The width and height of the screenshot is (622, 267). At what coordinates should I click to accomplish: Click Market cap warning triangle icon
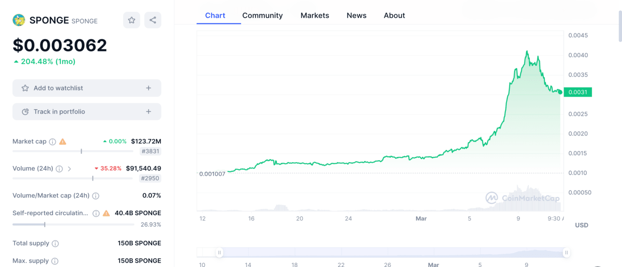(63, 142)
